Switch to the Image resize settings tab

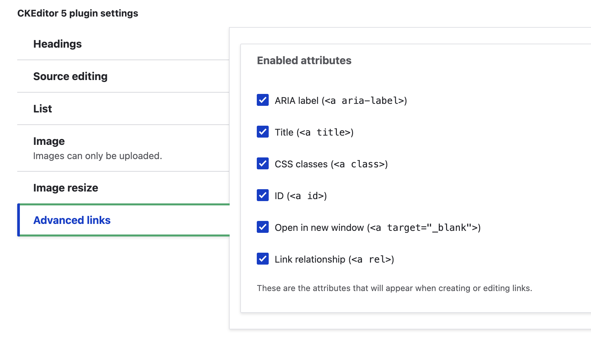[x=65, y=188]
